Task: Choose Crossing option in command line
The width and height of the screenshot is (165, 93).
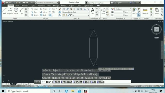Action: [x=67, y=82]
